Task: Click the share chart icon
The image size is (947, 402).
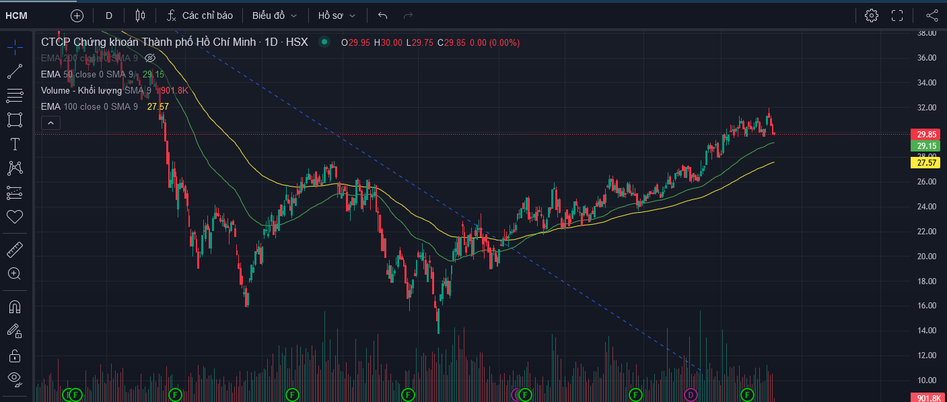Action: pos(932,15)
